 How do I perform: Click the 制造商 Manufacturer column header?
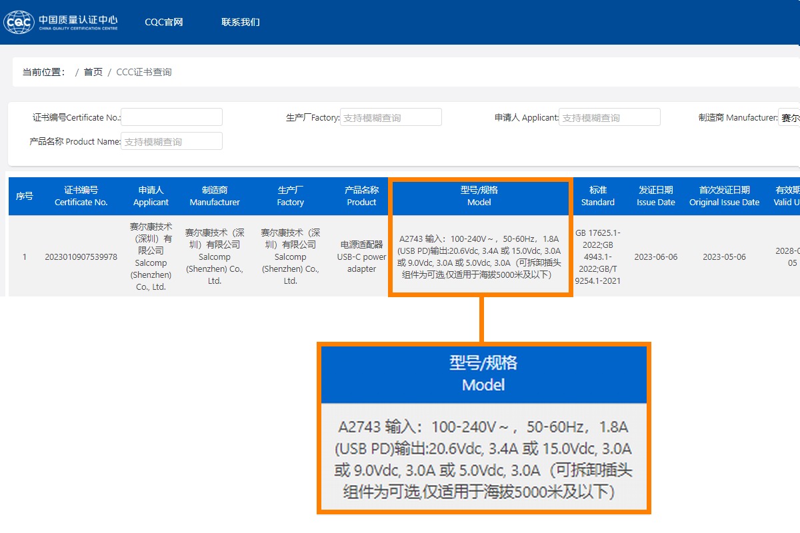point(215,196)
